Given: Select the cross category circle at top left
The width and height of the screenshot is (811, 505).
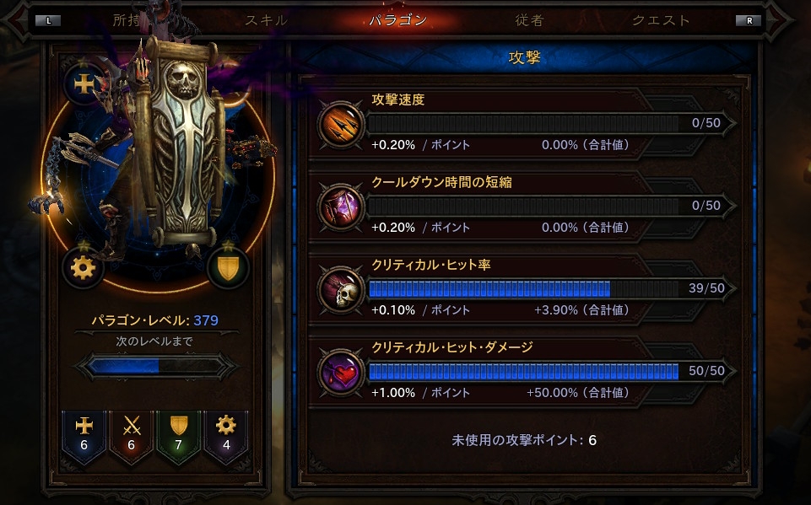Looking at the screenshot, I should 84,83.
